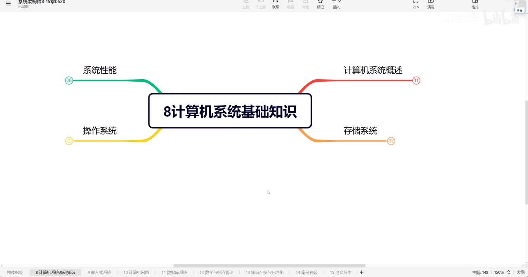Switch to the 12 数学与经济管理 sheet tab
This screenshot has width=528, height=277.
click(x=217, y=272)
